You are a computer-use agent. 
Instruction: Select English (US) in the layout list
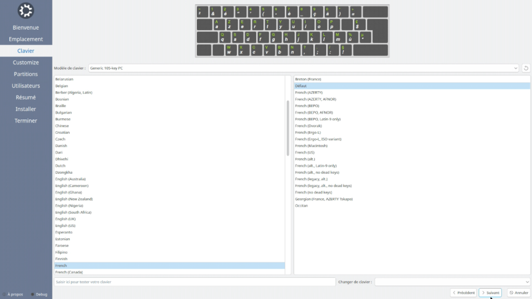(65, 226)
